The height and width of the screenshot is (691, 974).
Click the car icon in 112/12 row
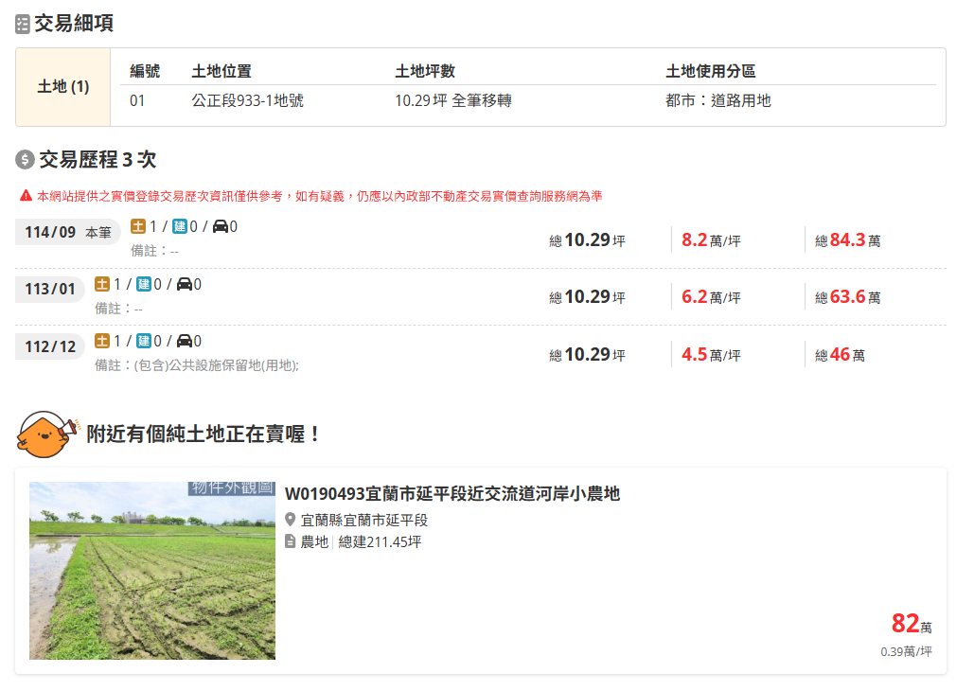tap(185, 342)
